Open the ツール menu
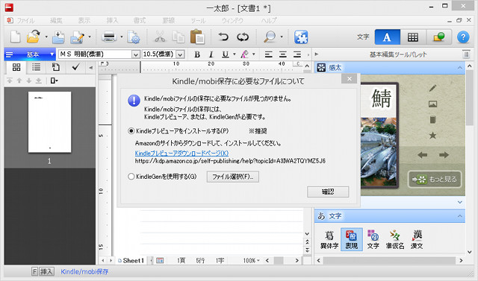Viewport: 478px width, 281px height. click(198, 20)
